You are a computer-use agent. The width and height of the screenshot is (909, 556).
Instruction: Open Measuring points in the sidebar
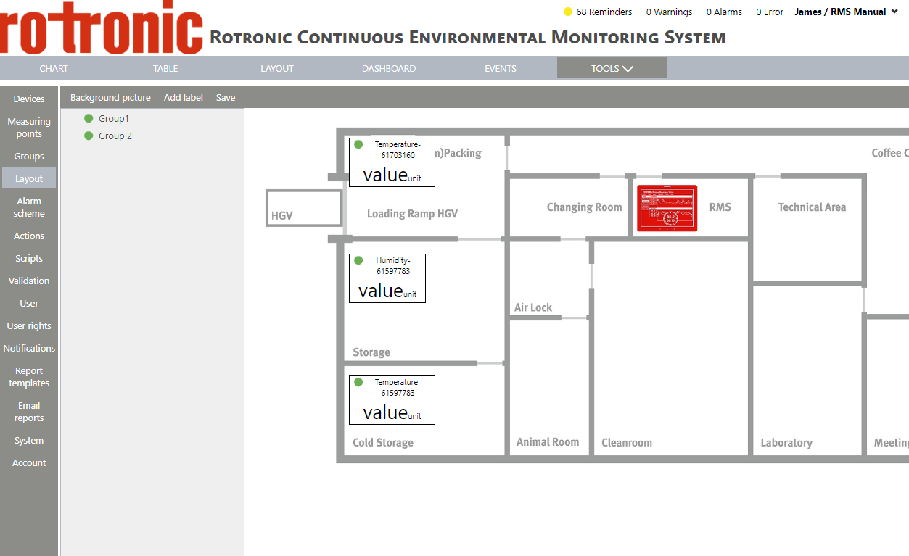coord(29,128)
